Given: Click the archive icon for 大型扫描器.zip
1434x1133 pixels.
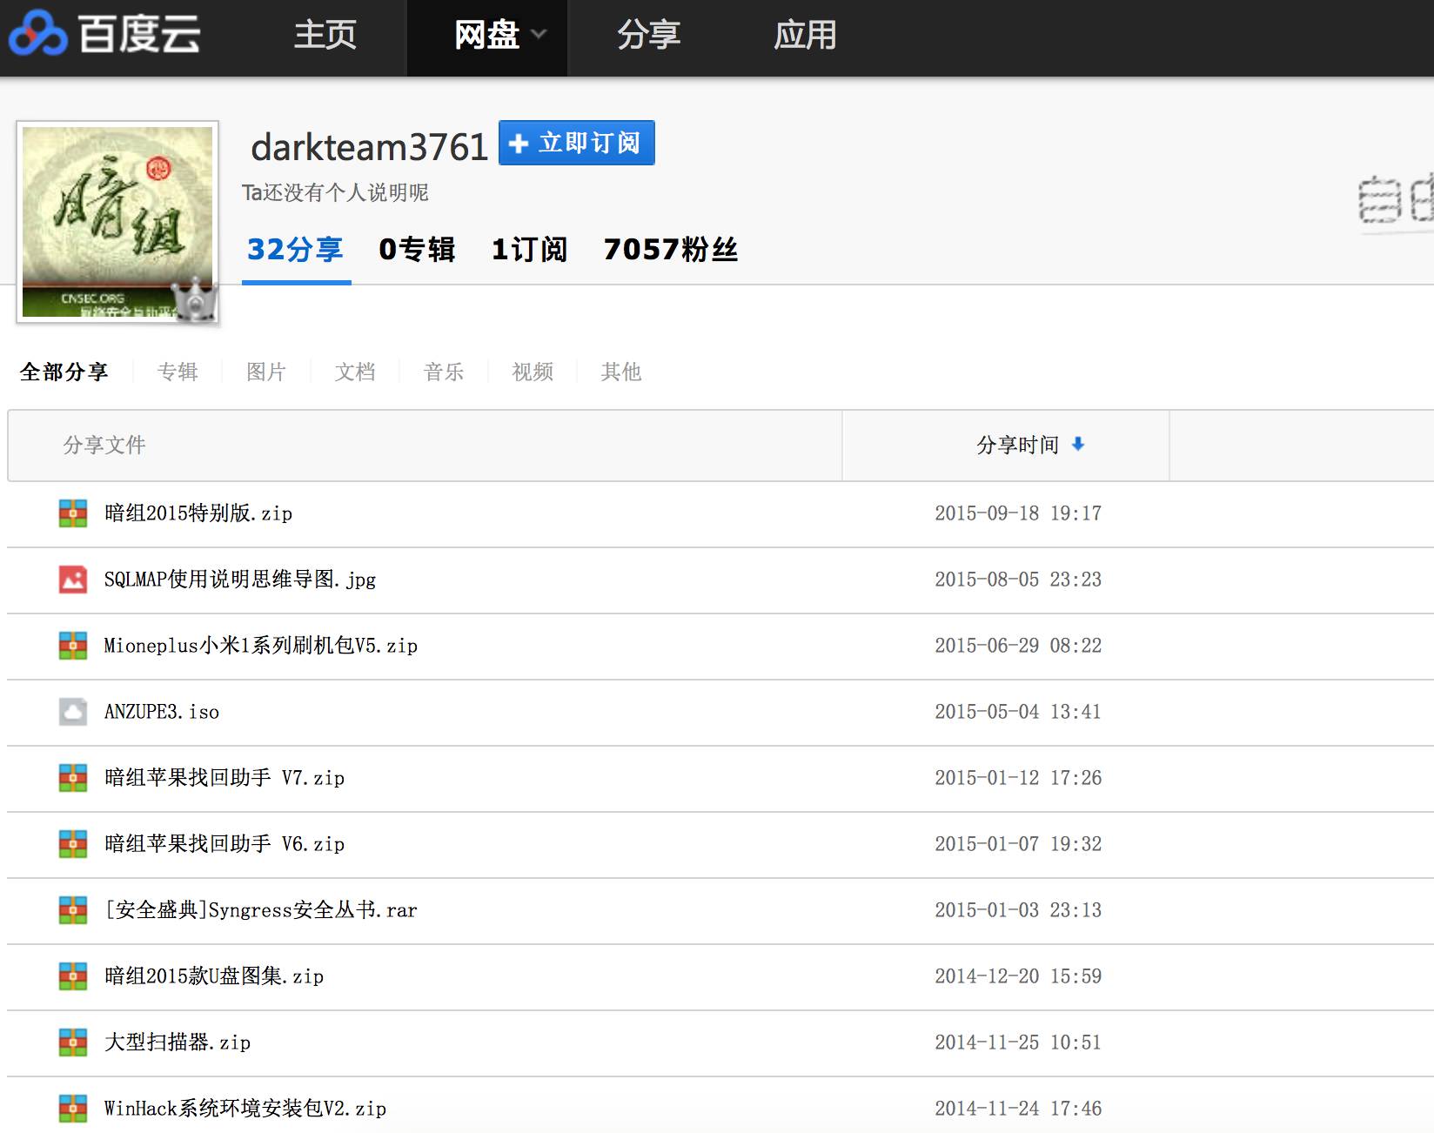Looking at the screenshot, I should click(x=72, y=1042).
